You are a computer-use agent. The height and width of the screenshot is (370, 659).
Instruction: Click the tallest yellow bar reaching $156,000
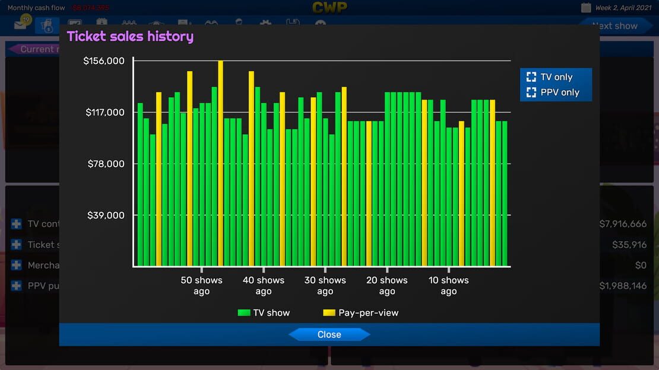coord(221,164)
